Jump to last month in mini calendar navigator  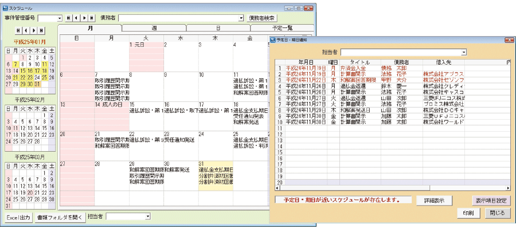(41, 30)
